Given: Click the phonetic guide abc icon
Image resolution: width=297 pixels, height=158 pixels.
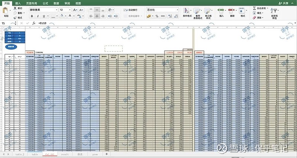Looking at the screenshot, I should [79, 16].
